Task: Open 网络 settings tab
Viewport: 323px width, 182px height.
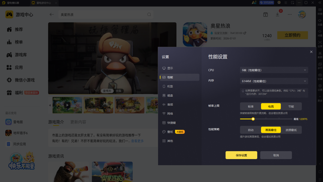Action: (x=179, y=114)
